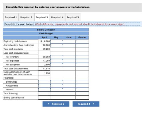Click Quarter Repayments field
160x114 pixels.
82,86
